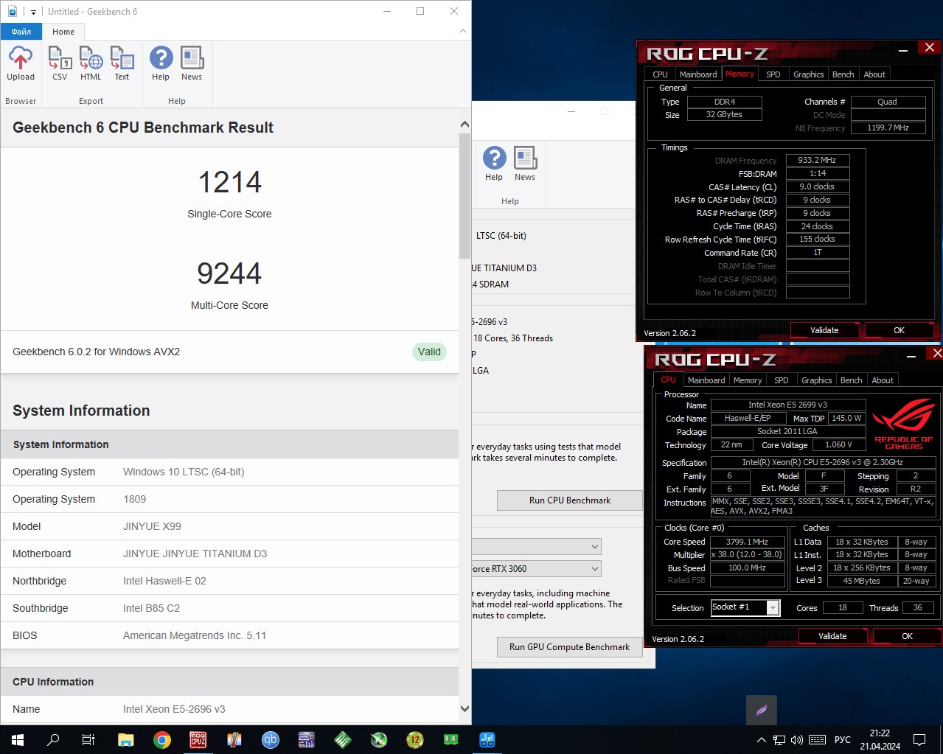Open Quick Access Toolbar dropdown arrow

tap(33, 12)
